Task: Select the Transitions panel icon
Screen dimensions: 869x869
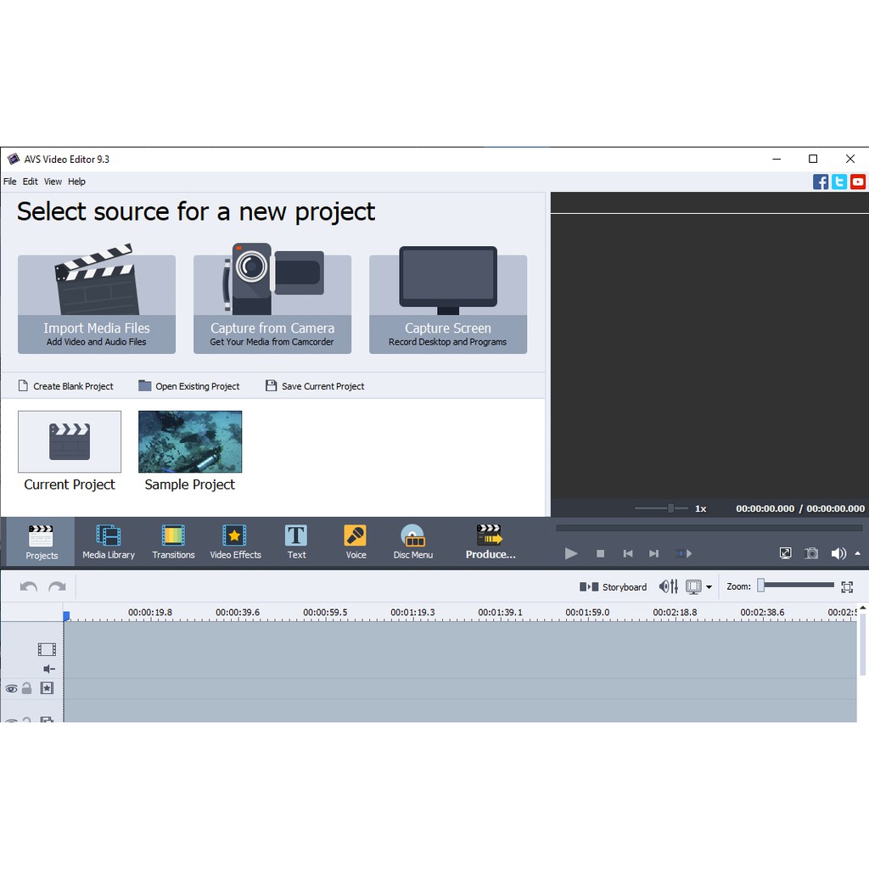Action: tap(173, 541)
